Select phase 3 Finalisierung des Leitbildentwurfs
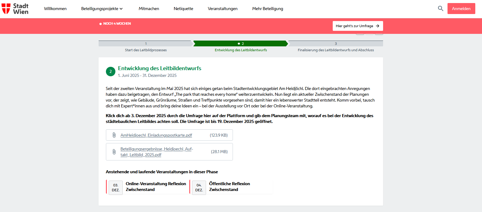 tap(335, 44)
